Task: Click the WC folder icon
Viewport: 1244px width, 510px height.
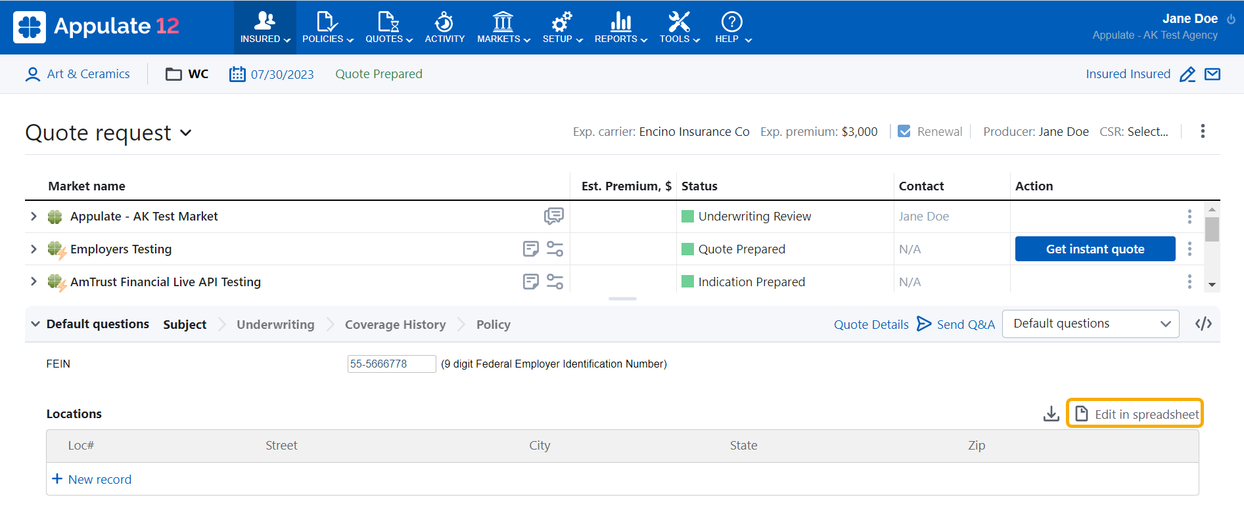Action: pos(173,74)
